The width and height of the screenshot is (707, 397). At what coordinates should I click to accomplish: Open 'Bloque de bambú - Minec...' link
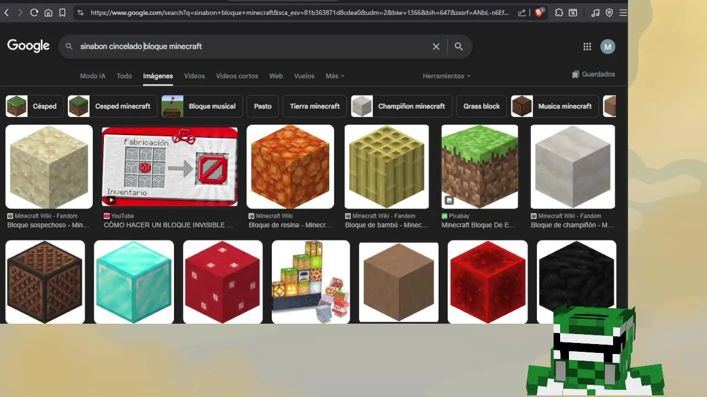pyautogui.click(x=387, y=225)
